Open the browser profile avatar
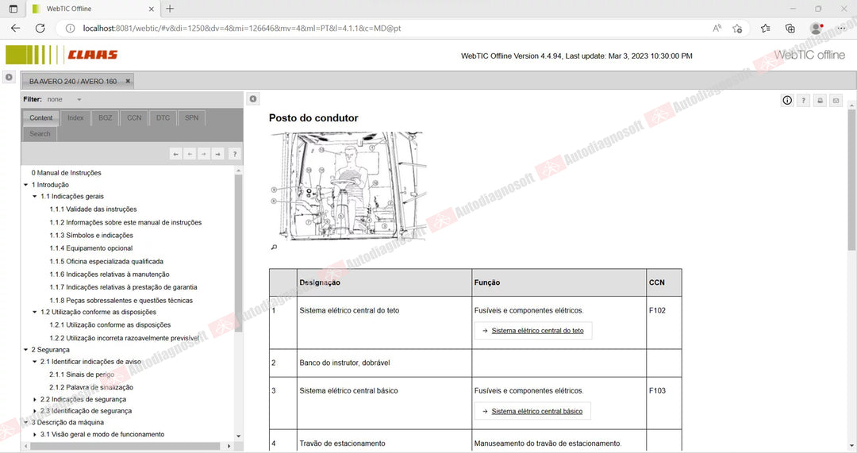This screenshot has width=857, height=453. [x=816, y=29]
